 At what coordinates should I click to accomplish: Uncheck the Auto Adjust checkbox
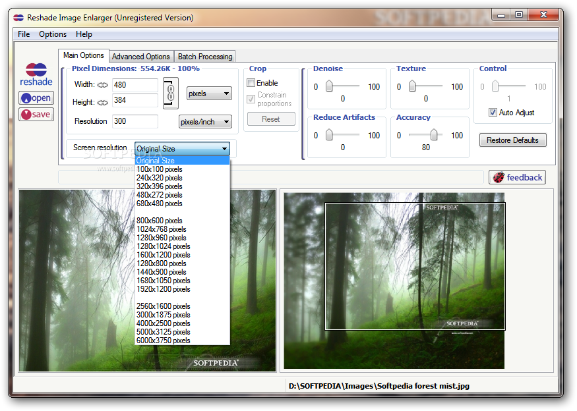(x=493, y=113)
